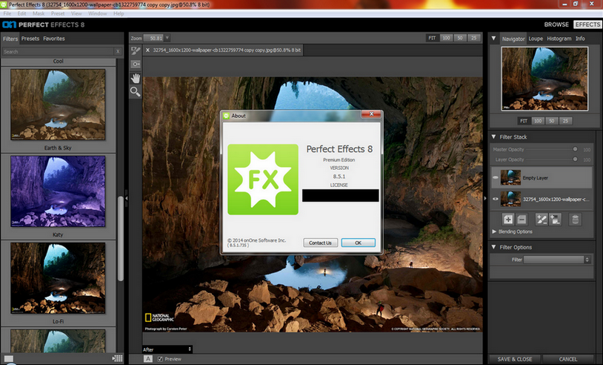Click the right panel collapse arrow
Viewport: 603px width, 365px height.
485,198
